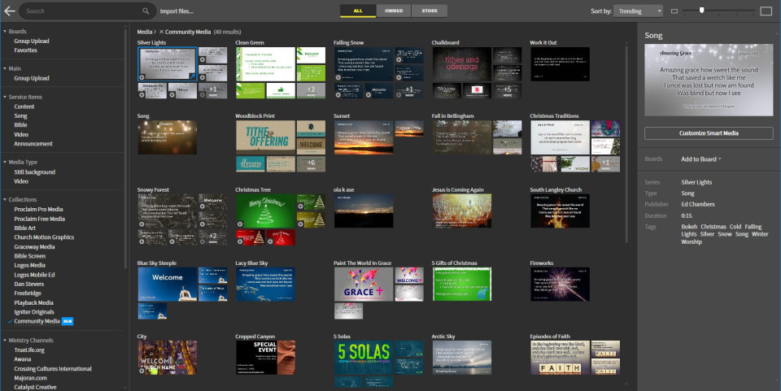781x391 pixels.
Task: Switch to the STORE tab
Action: (x=430, y=11)
